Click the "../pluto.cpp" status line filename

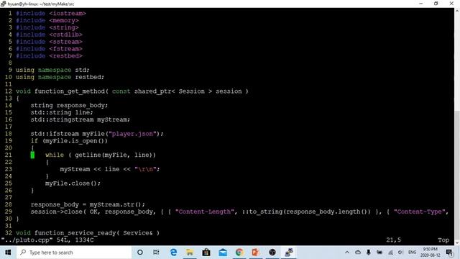(x=27, y=240)
